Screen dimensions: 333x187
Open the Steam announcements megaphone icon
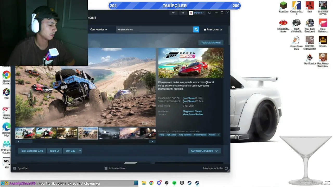[x=174, y=13]
